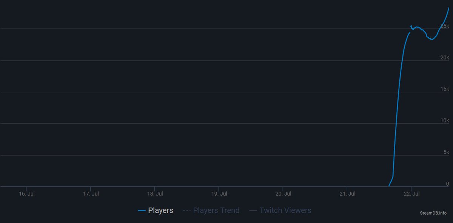Image resolution: width=453 pixels, height=223 pixels.
Task: Click the 0 y-axis label
Action: click(x=447, y=184)
